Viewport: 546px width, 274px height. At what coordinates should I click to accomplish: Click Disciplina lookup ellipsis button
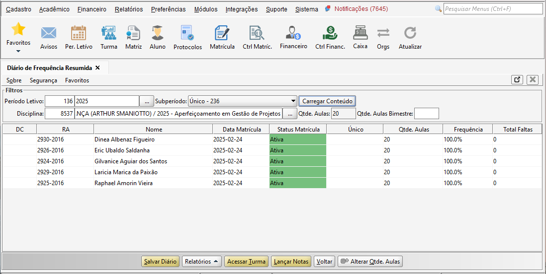(290, 114)
